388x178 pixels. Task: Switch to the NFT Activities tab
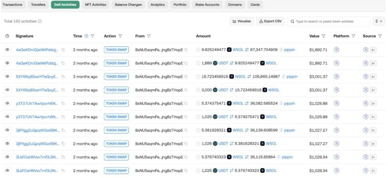pos(95,5)
